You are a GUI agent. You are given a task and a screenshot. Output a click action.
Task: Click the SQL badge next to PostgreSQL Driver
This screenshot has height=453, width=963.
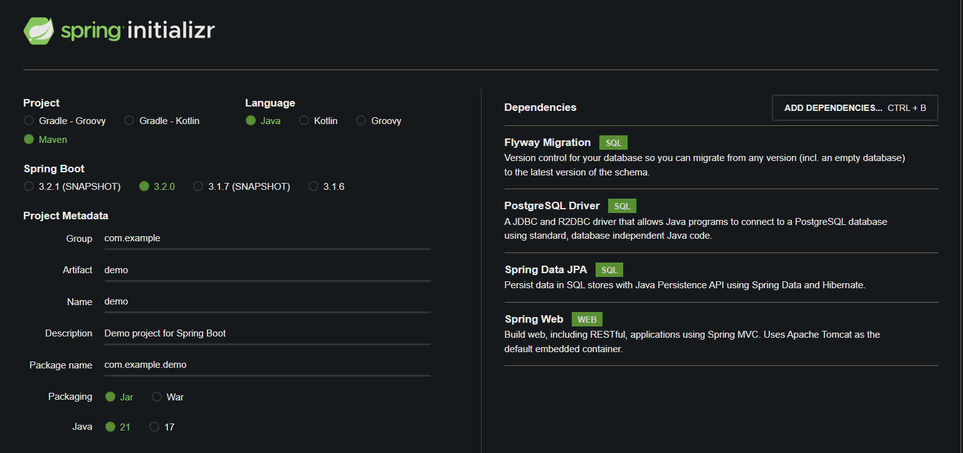622,206
